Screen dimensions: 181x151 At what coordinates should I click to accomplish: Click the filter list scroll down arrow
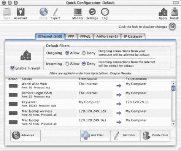click(x=173, y=124)
